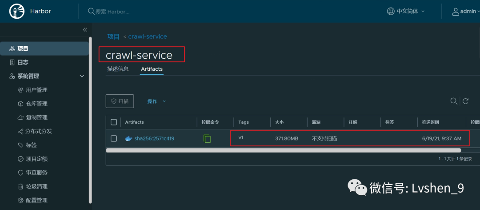This screenshot has width=480, height=210.
Task: Focus the 搜索 Harbor search field
Action: click(x=112, y=12)
